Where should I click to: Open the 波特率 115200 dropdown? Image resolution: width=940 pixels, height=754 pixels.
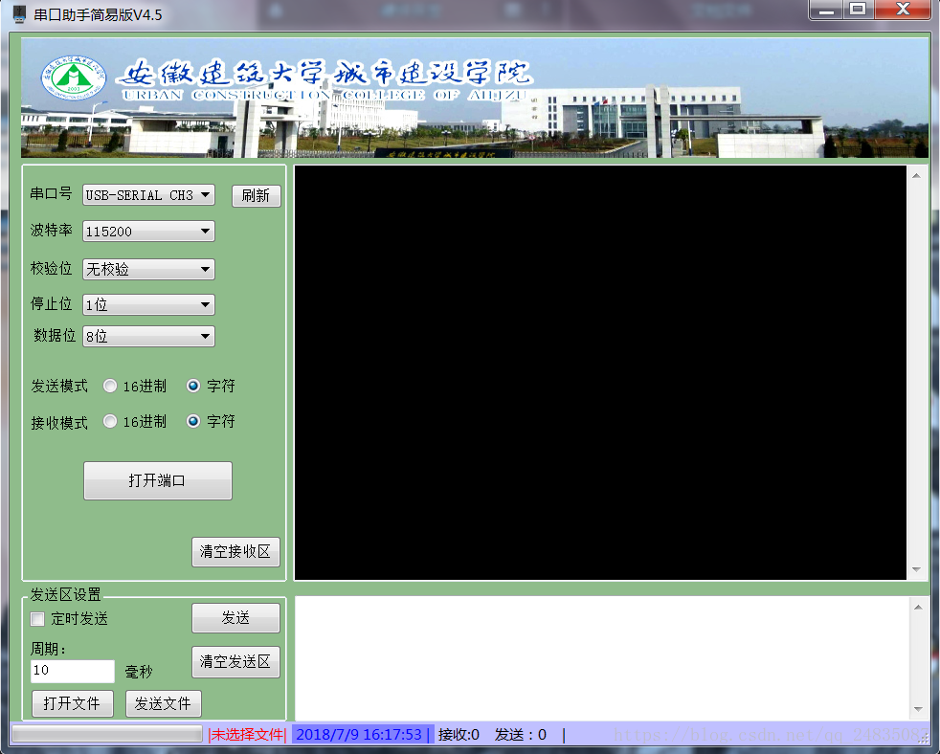tap(148, 231)
